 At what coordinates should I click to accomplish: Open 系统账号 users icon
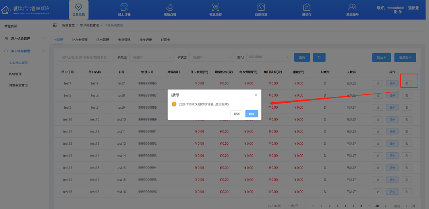pyautogui.click(x=352, y=7)
